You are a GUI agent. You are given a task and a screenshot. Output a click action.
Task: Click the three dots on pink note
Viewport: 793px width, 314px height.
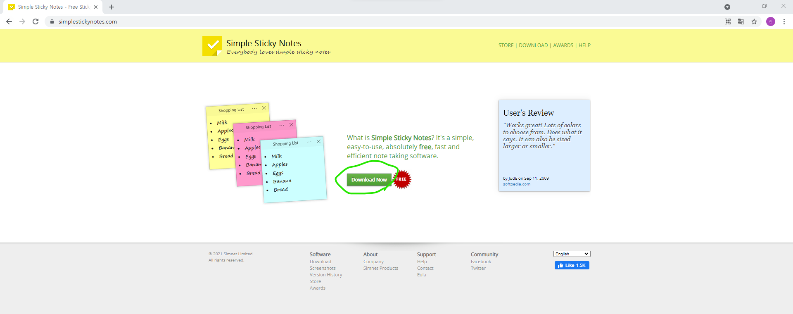(282, 125)
